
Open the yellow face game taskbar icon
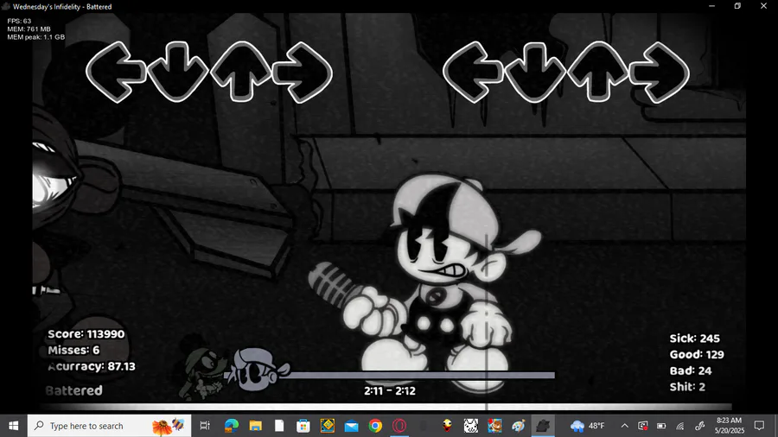pos(447,426)
